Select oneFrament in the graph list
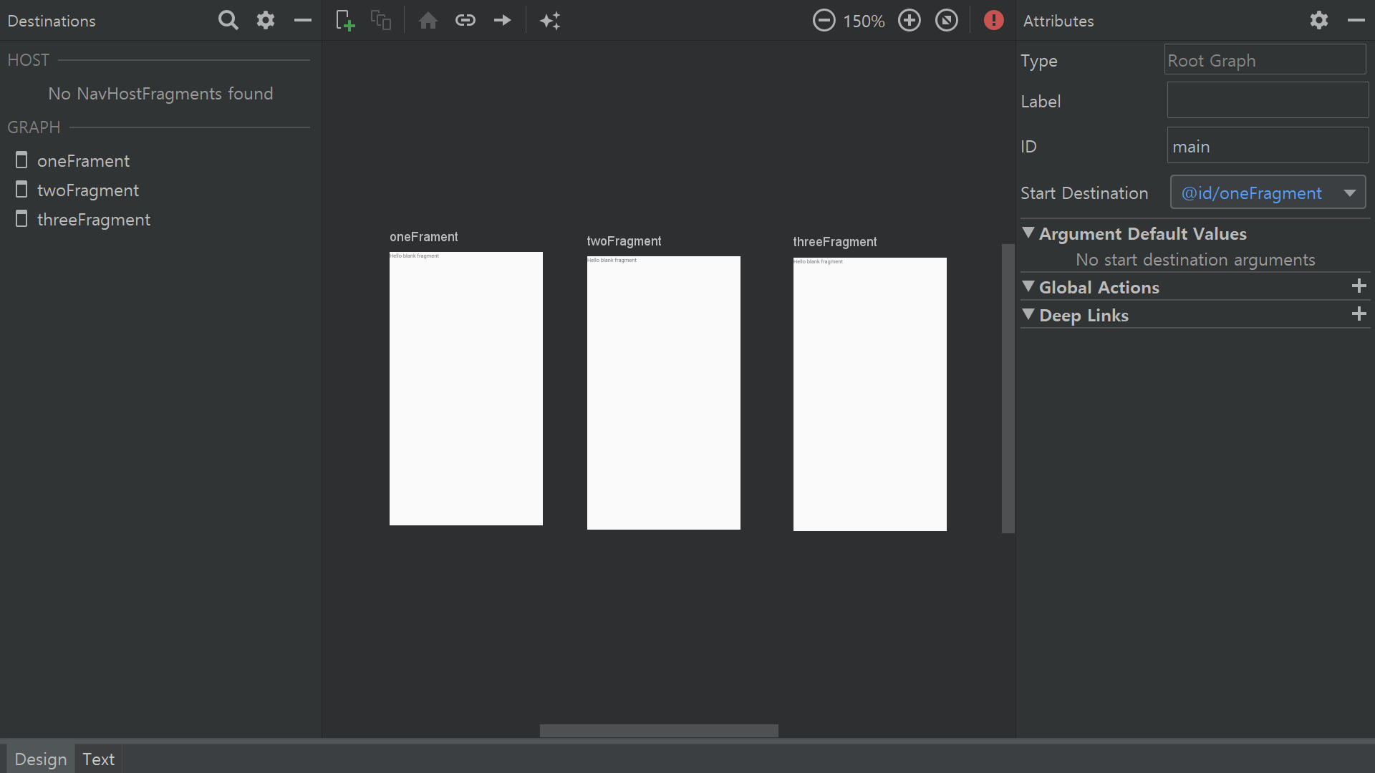 pos(83,161)
